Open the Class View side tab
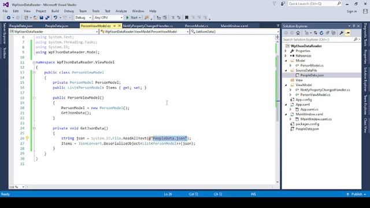The image size is (370, 208). point(365,126)
